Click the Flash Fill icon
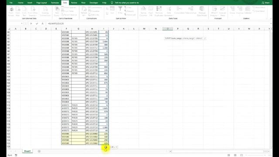 coord(151,11)
